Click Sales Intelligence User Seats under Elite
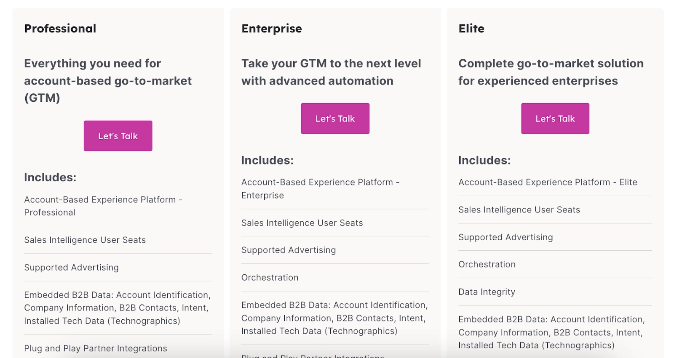This screenshot has width=674, height=358. (x=519, y=210)
